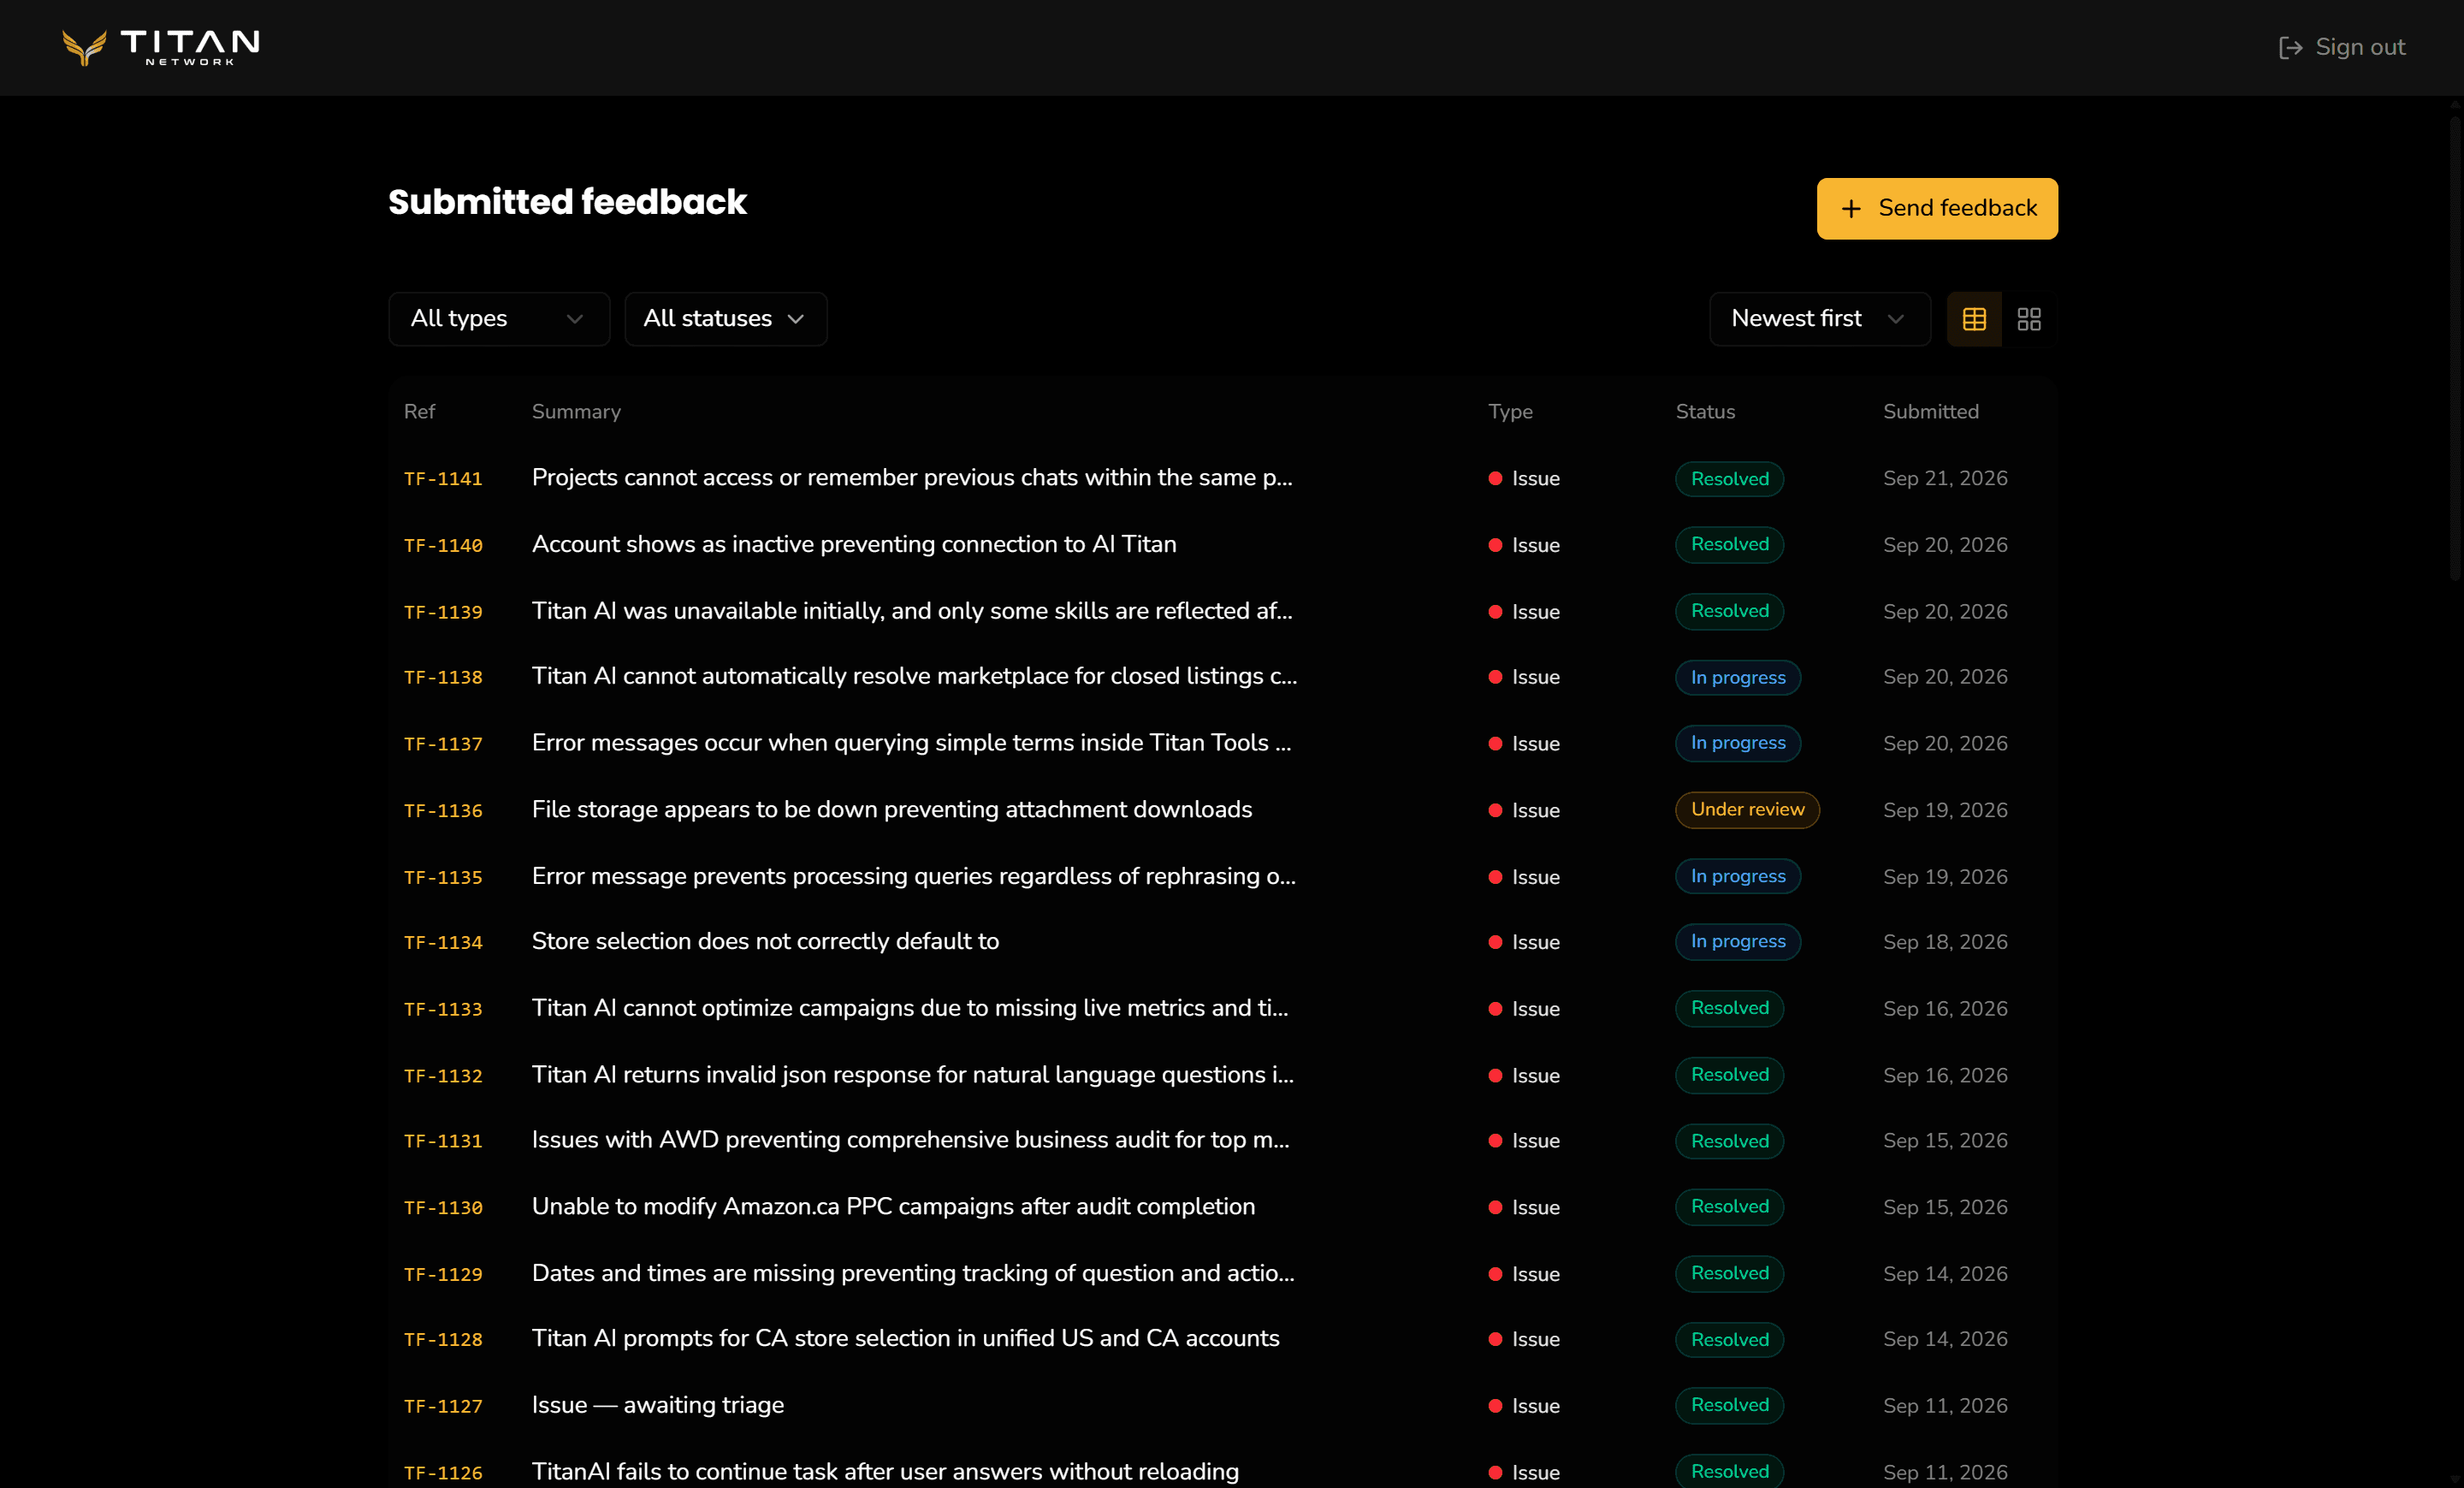The image size is (2464, 1488).
Task: Click the In progress badge for TF-1135
Action: (1738, 876)
